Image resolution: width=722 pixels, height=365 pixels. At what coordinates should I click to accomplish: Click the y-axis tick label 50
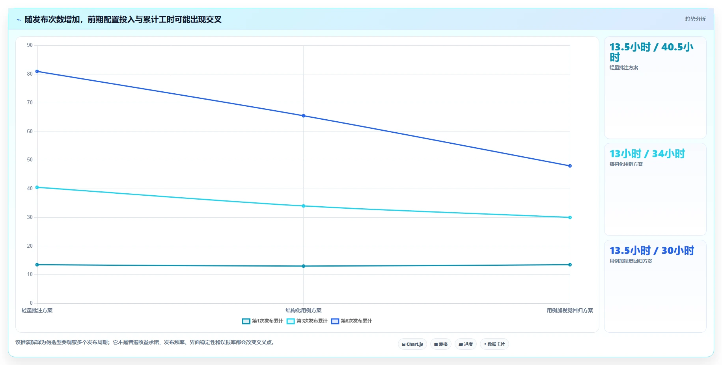(x=30, y=160)
